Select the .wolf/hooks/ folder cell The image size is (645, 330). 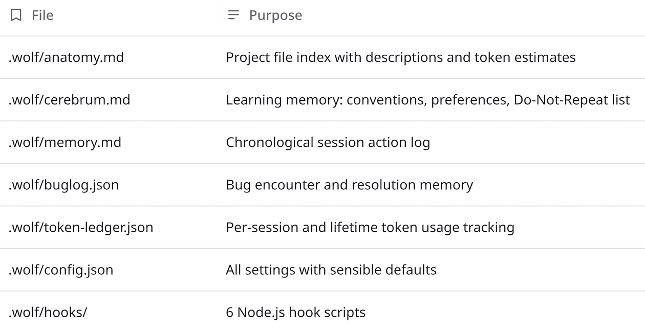[x=48, y=312]
